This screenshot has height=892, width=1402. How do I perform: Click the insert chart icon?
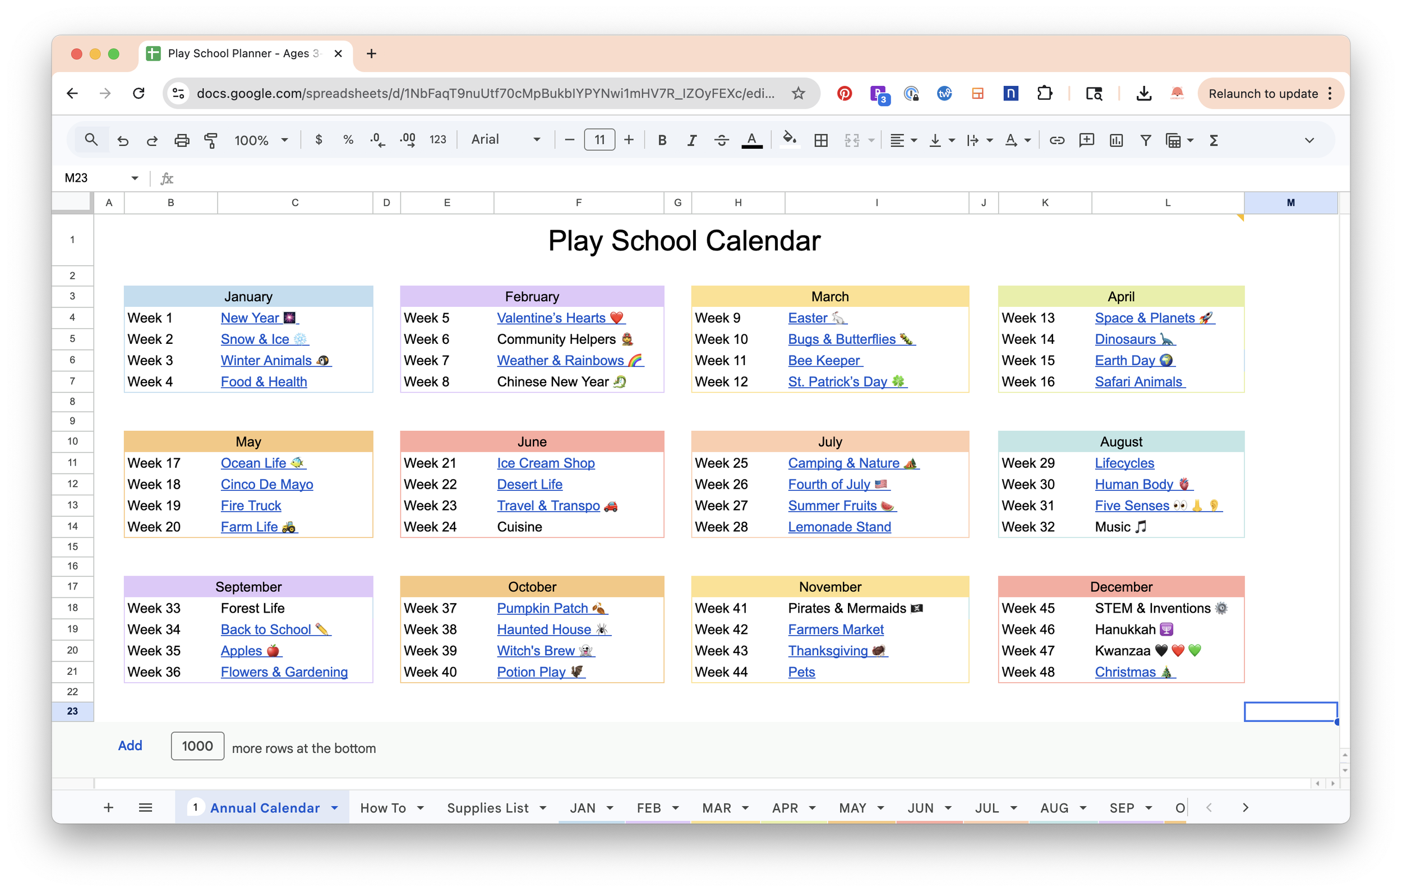pyautogui.click(x=1116, y=140)
